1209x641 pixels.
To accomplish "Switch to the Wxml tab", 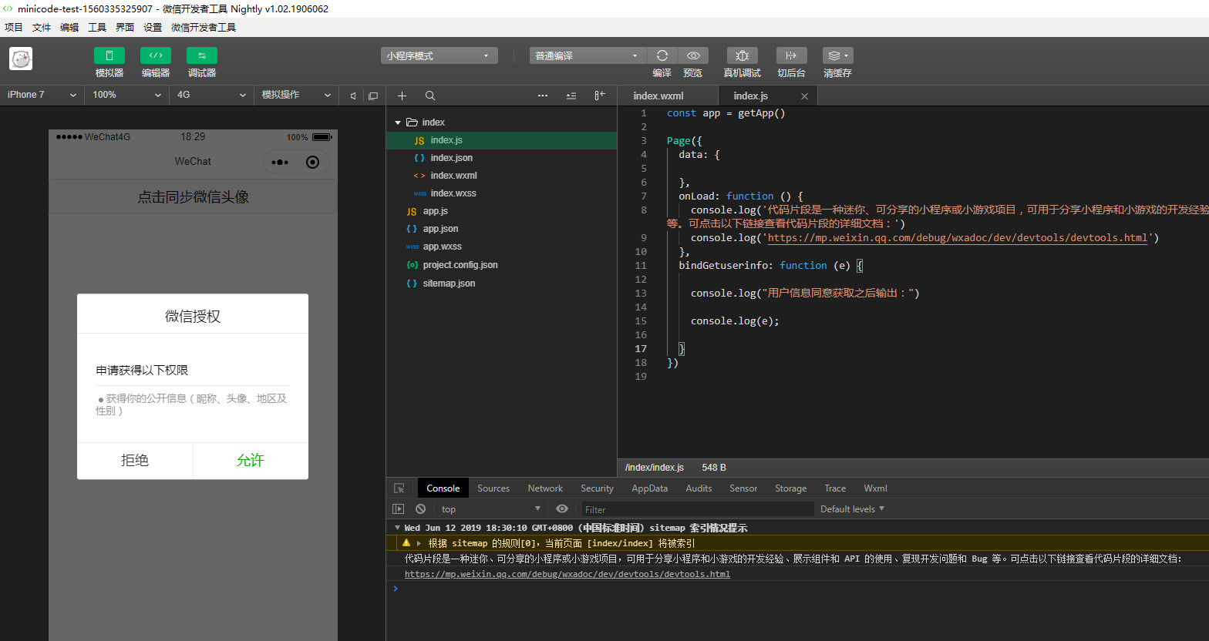I will coord(875,488).
